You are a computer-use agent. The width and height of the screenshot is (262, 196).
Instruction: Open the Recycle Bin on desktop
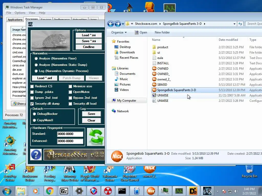coord(249,172)
